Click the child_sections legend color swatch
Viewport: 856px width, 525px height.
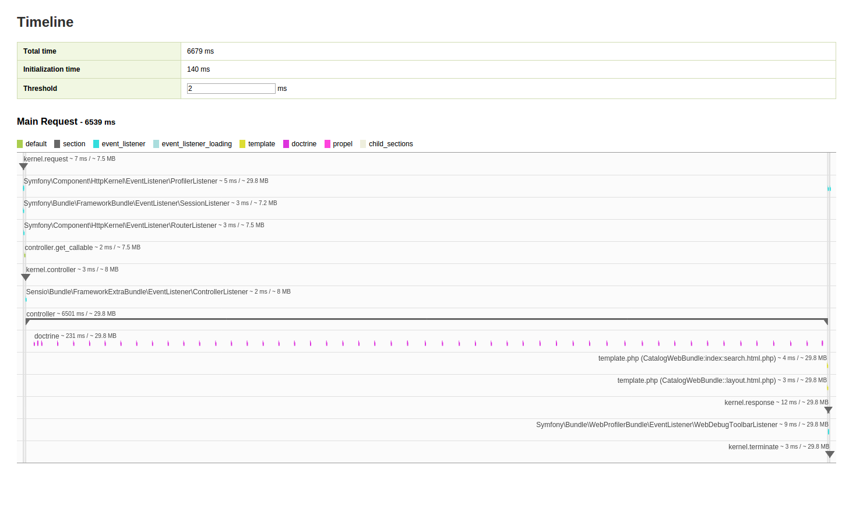click(x=363, y=144)
